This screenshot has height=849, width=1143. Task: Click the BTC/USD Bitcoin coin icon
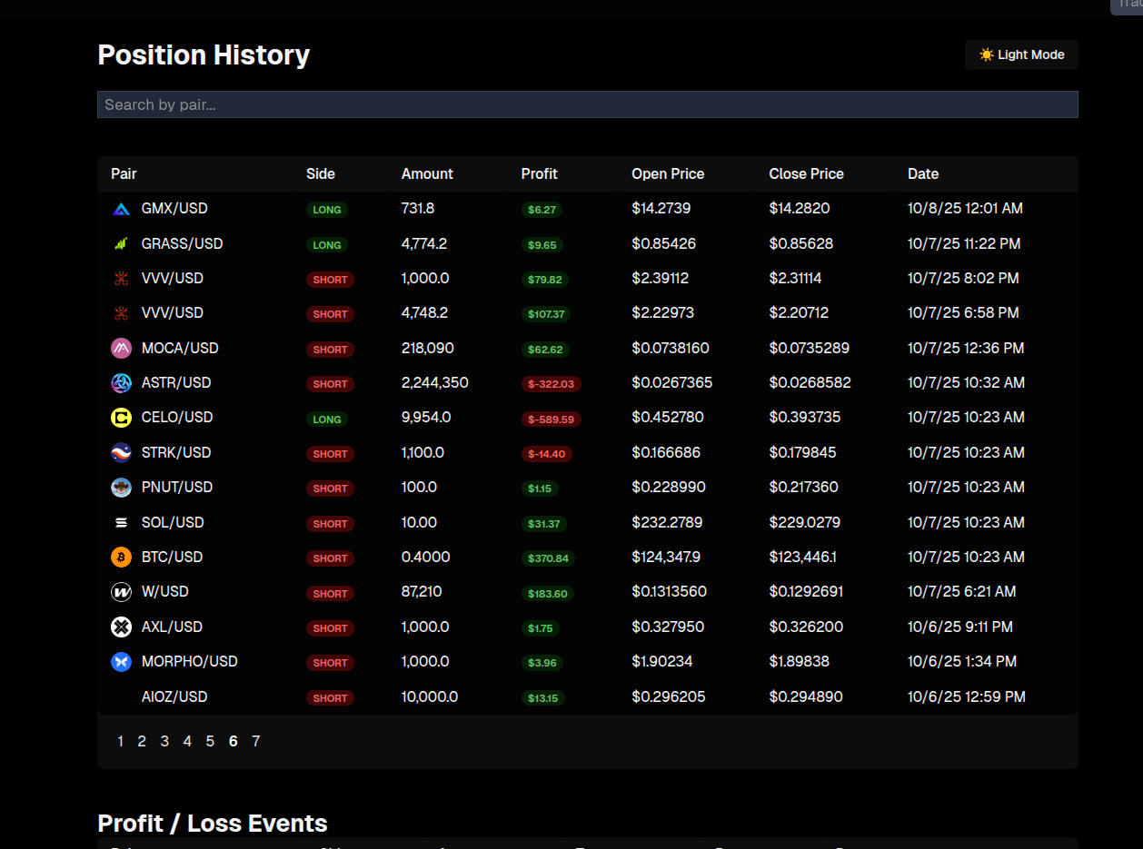pos(121,557)
